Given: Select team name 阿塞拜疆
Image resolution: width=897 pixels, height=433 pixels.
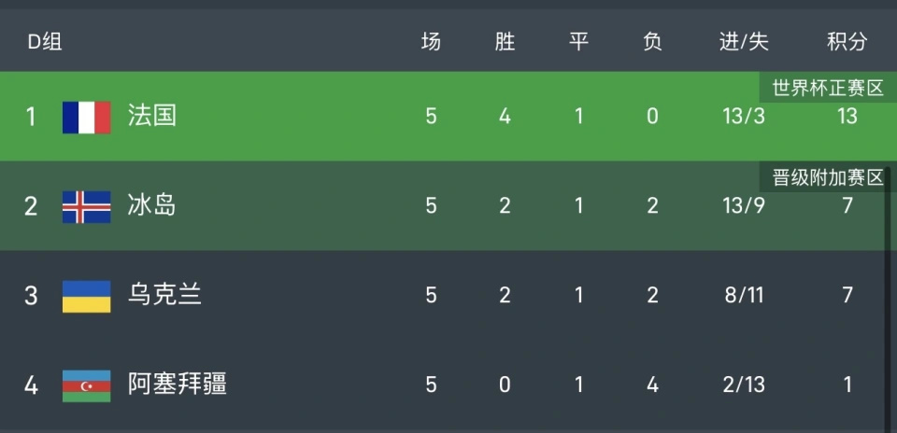Looking at the screenshot, I should (177, 384).
